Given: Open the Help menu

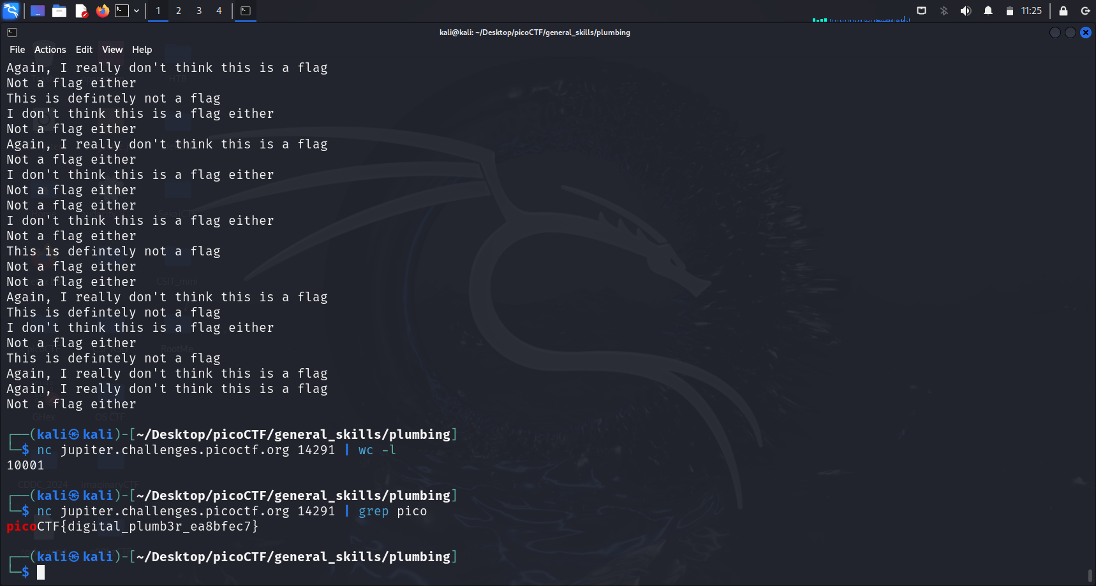Looking at the screenshot, I should pyautogui.click(x=142, y=50).
